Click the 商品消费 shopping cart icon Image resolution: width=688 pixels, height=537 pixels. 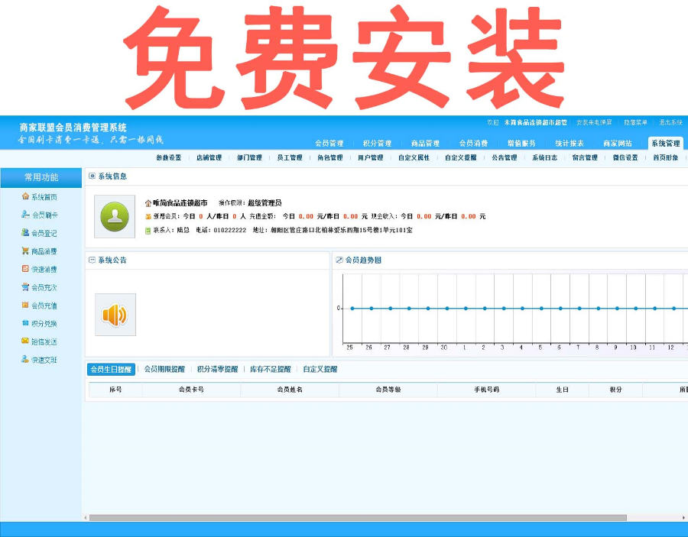(x=27, y=251)
